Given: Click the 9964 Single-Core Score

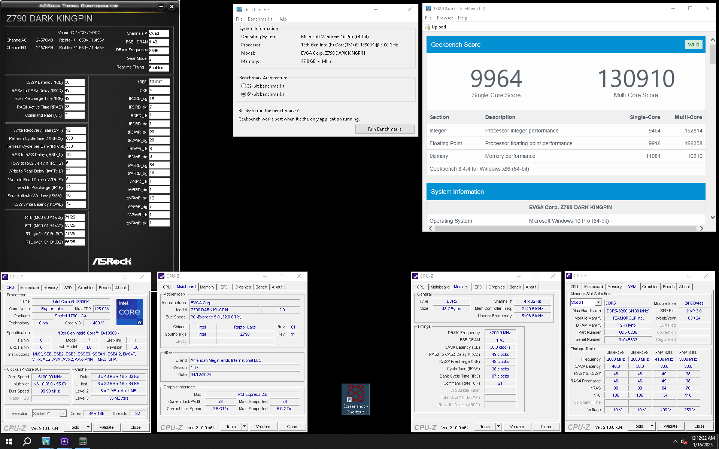Looking at the screenshot, I should point(496,79).
